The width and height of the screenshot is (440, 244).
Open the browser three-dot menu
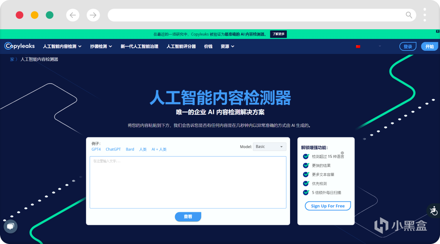click(425, 15)
